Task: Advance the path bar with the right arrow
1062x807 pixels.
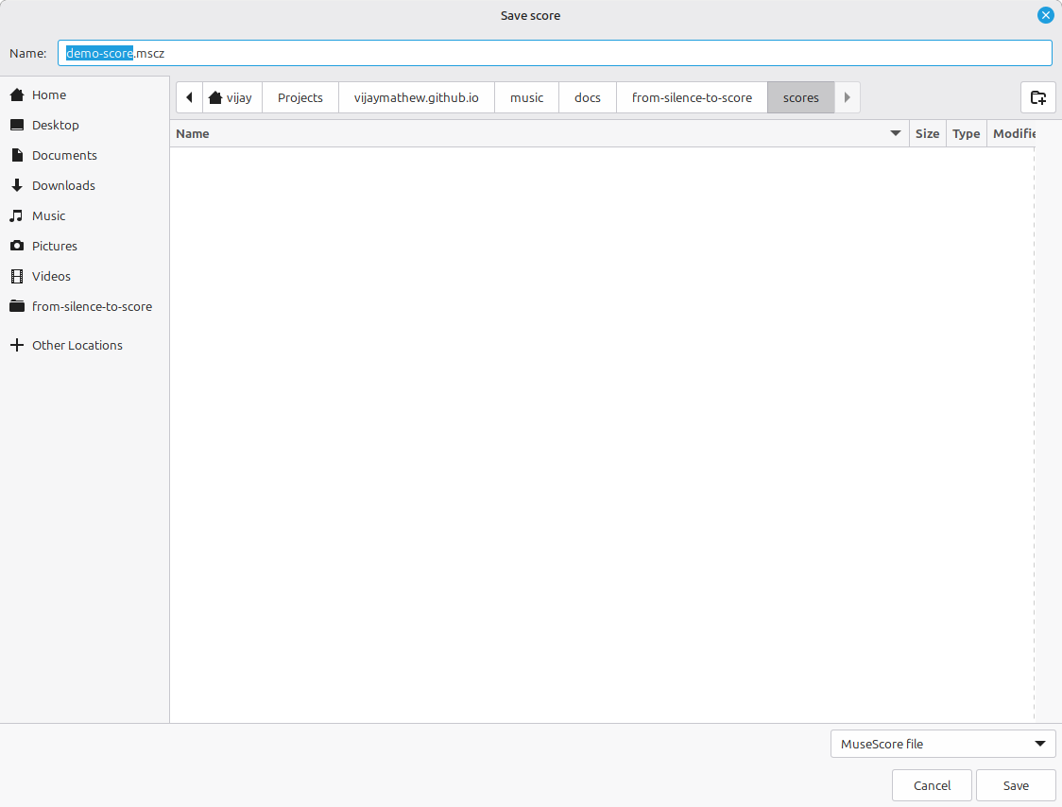Action: [848, 97]
